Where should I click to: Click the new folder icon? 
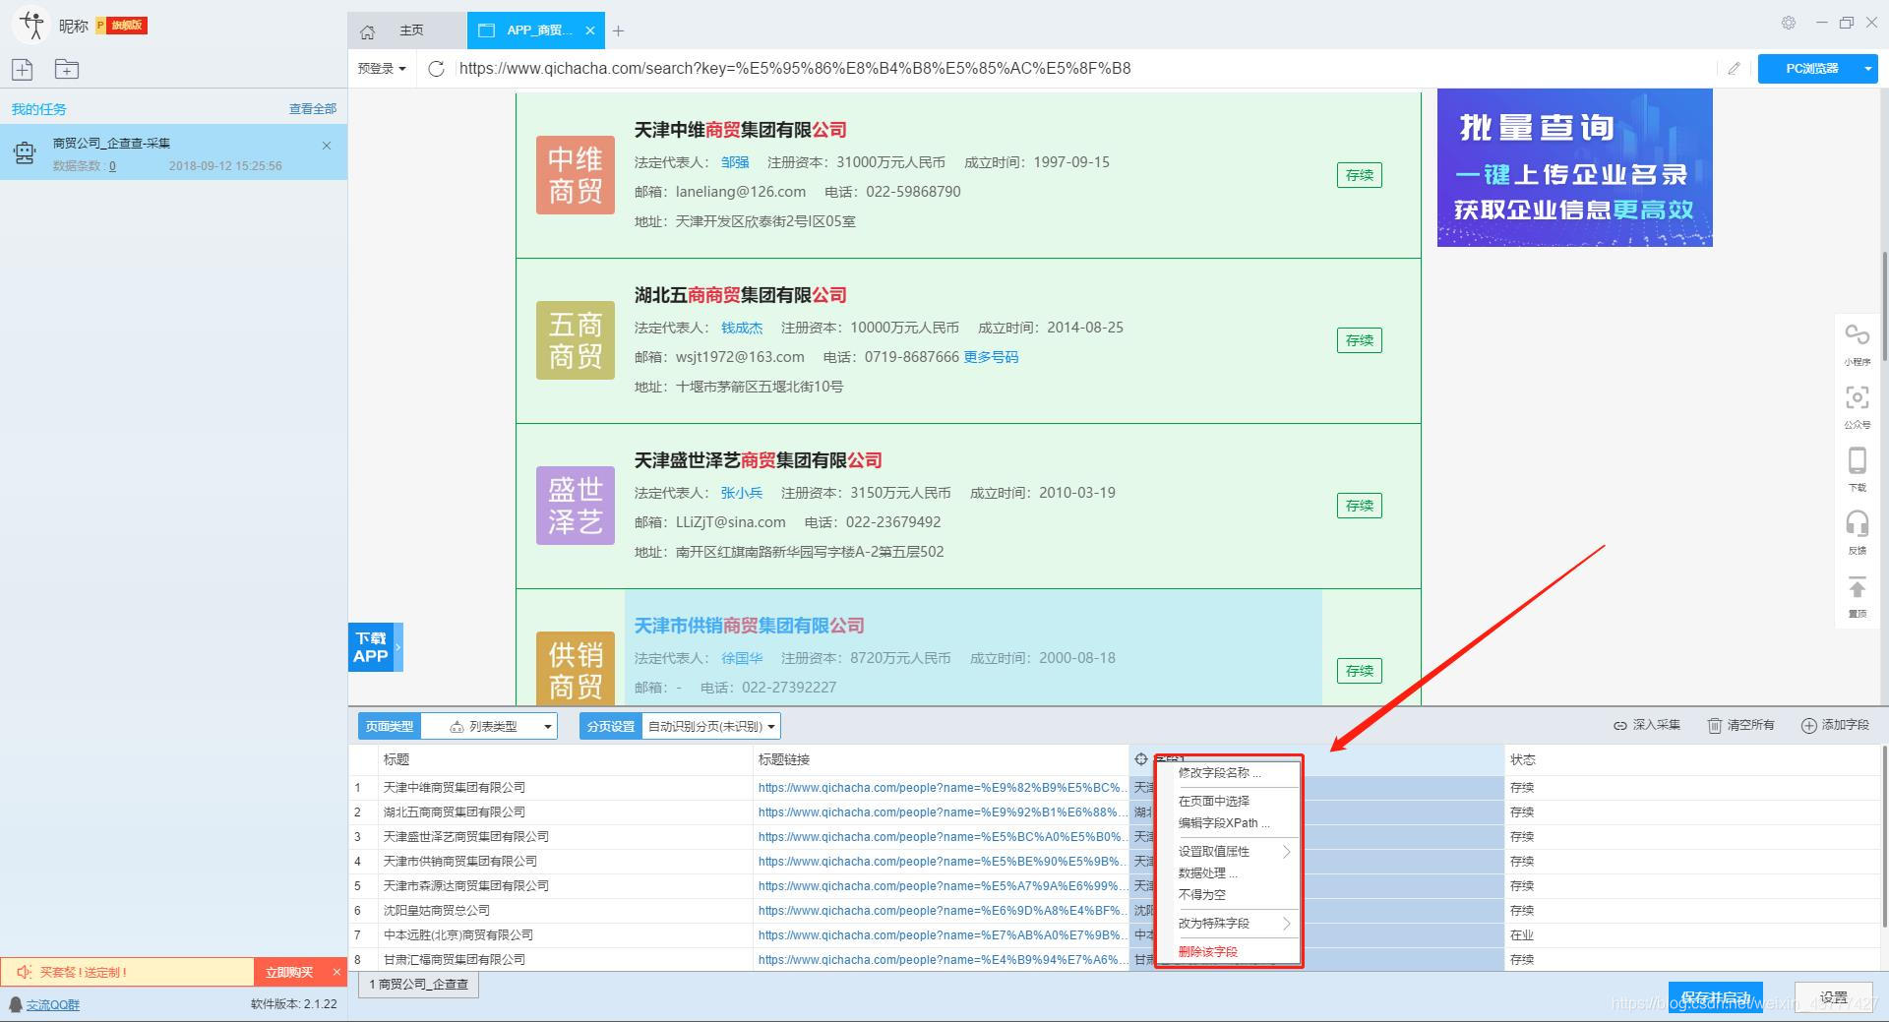click(66, 69)
